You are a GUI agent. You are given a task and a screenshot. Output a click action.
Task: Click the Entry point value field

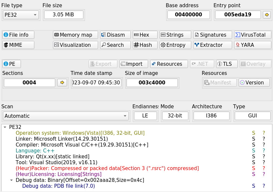(x=238, y=15)
